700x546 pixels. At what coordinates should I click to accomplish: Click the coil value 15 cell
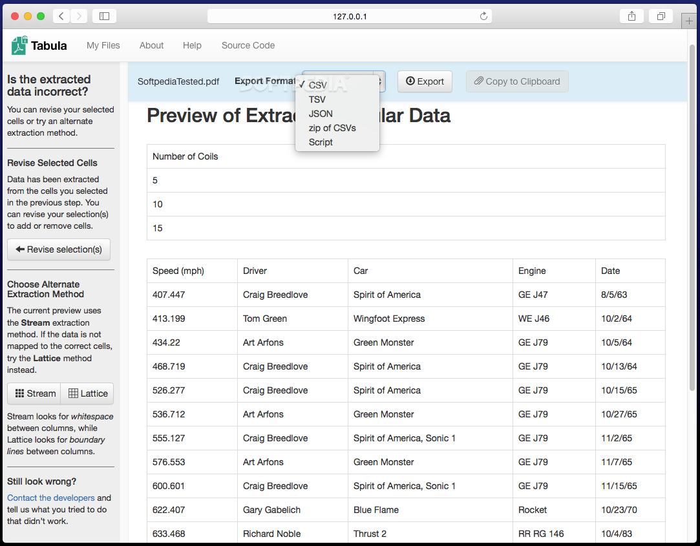[406, 228]
